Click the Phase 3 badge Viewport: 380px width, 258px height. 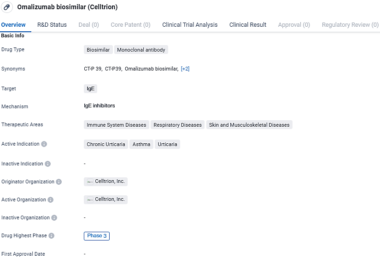coord(97,236)
